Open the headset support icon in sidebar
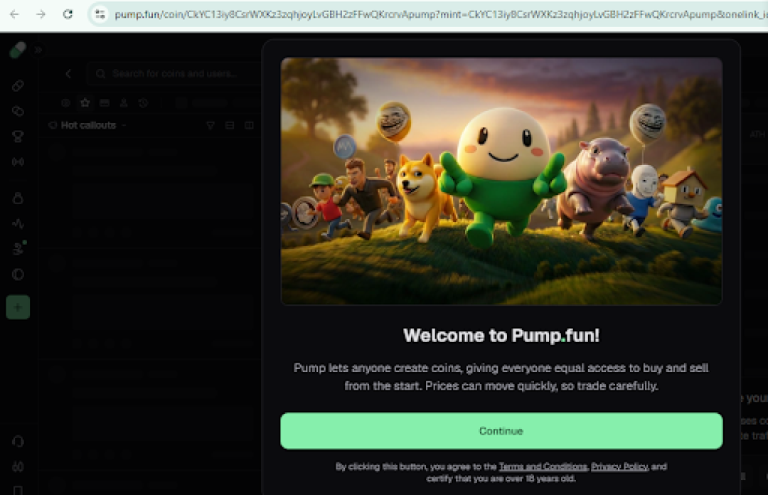 pyautogui.click(x=18, y=442)
